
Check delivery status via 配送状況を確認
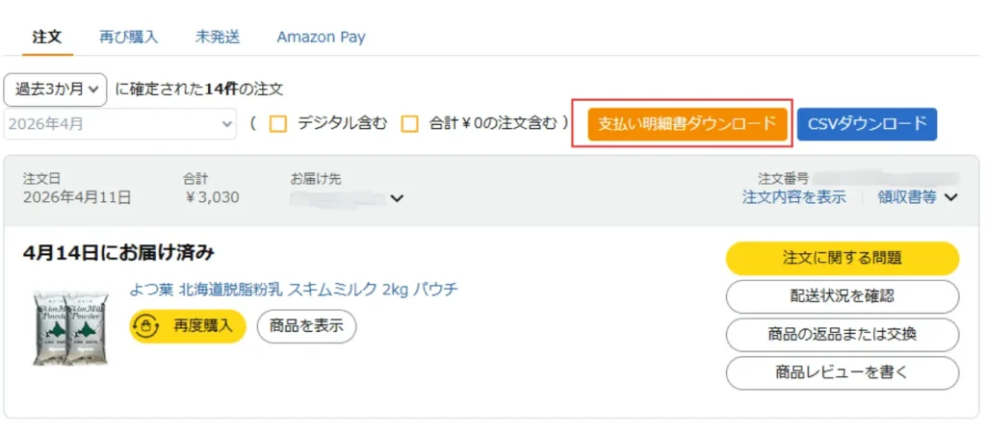click(x=842, y=296)
